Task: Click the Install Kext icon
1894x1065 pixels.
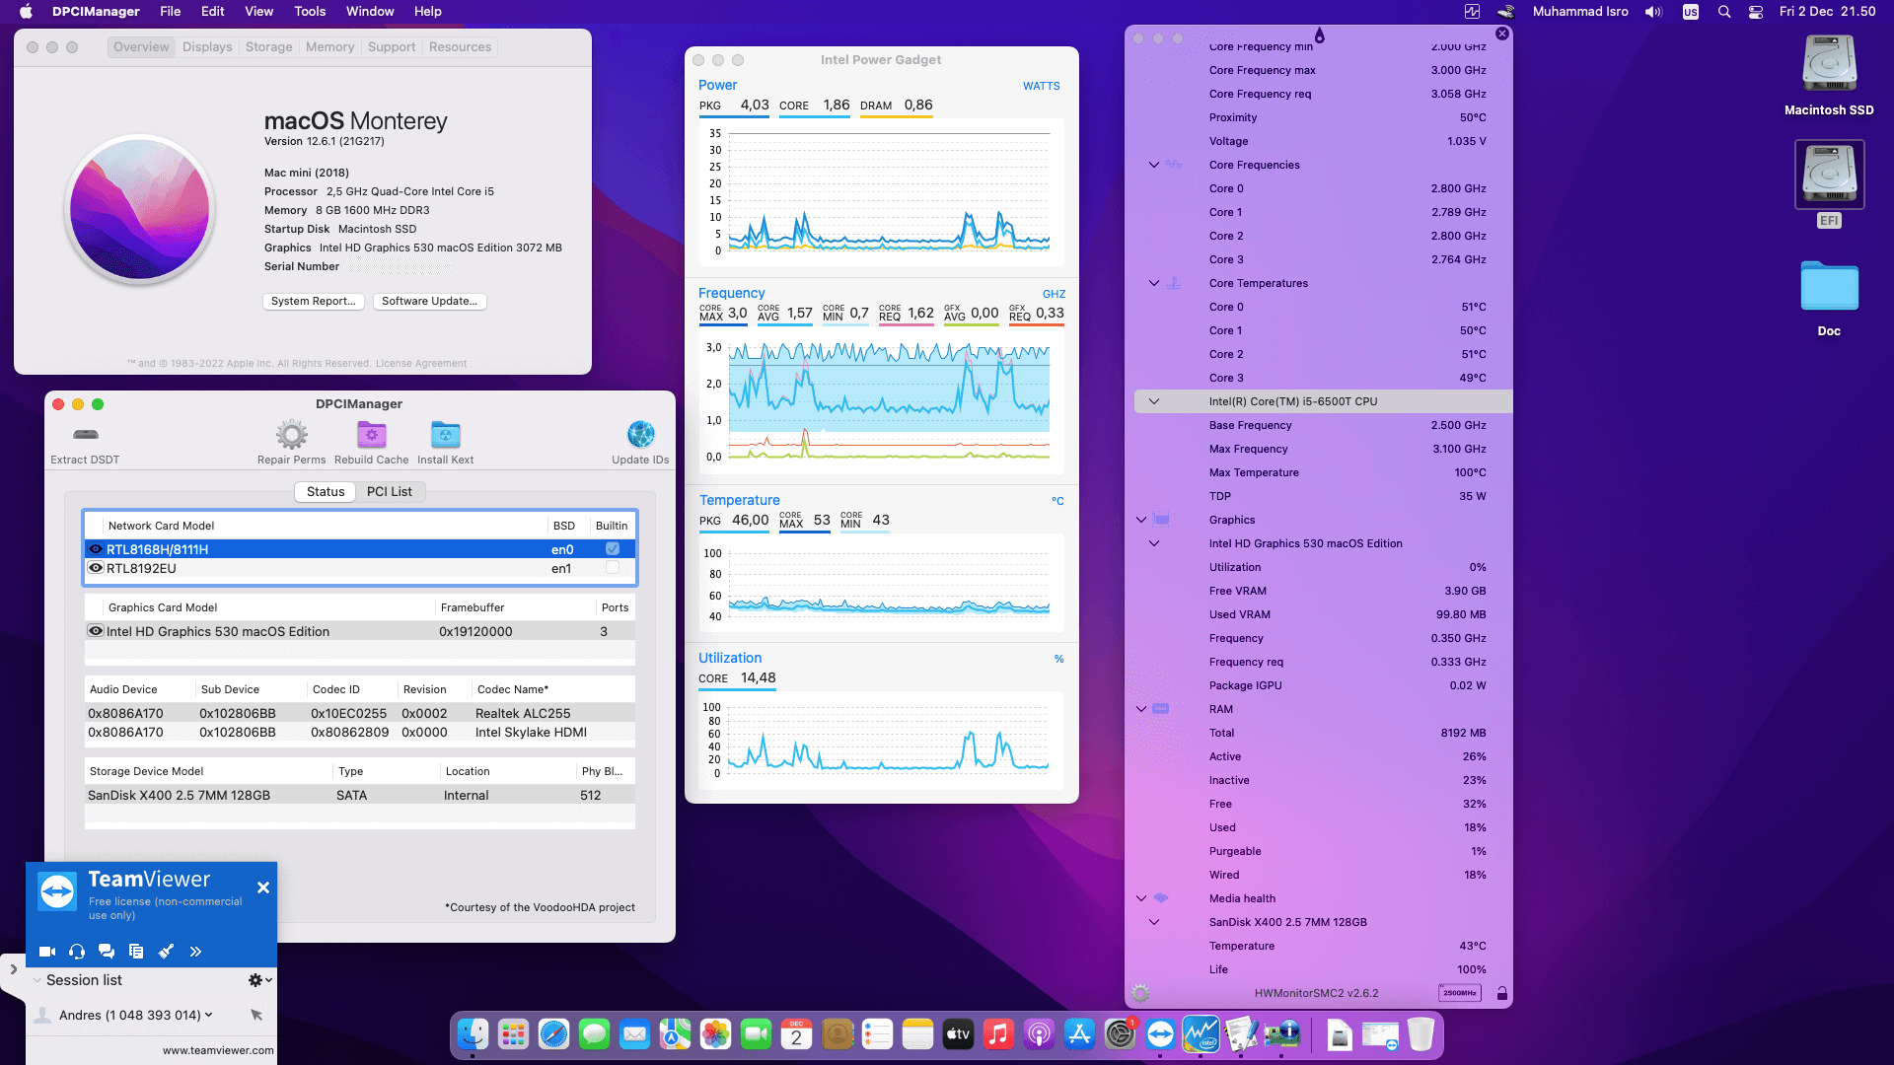Action: coord(445,434)
